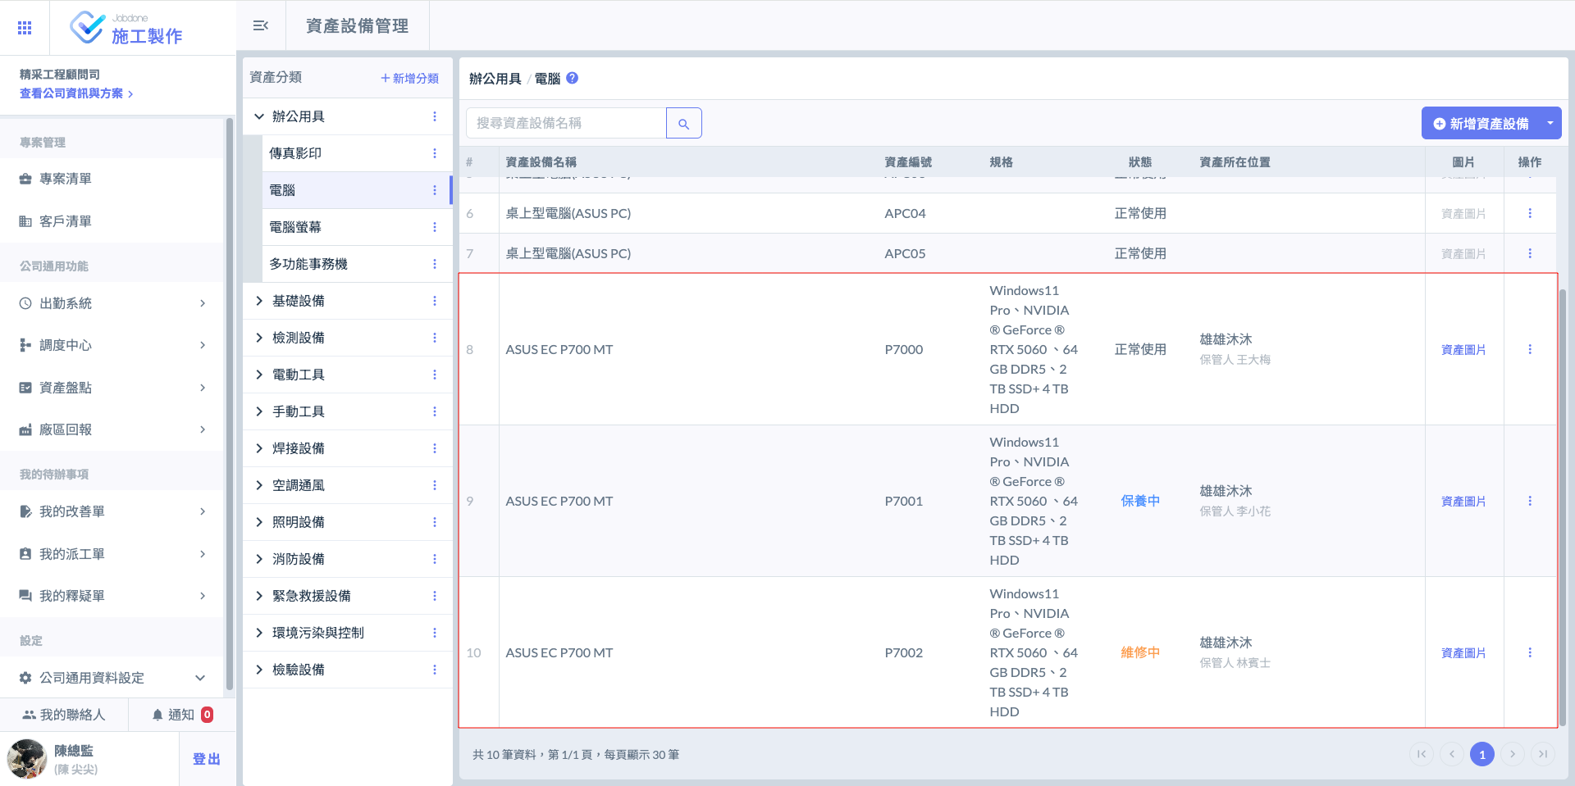Open the kebab menu for 電腦 category
Screen dimensions: 1575x786
coord(435,190)
